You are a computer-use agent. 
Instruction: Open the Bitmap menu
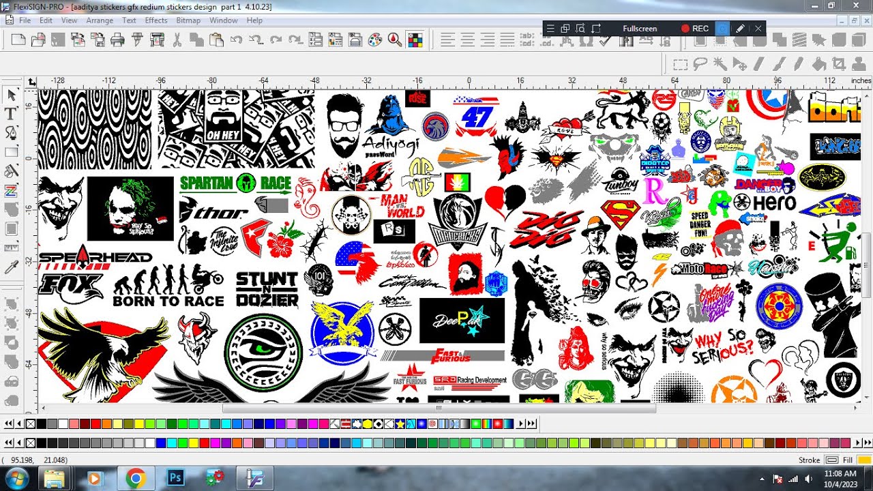188,20
